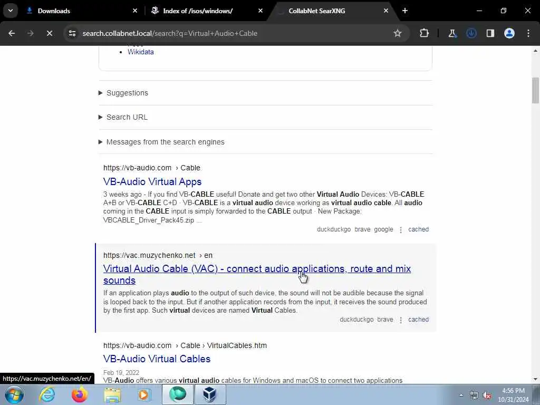Click the page vertical scrollbar thumb

[x=535, y=90]
